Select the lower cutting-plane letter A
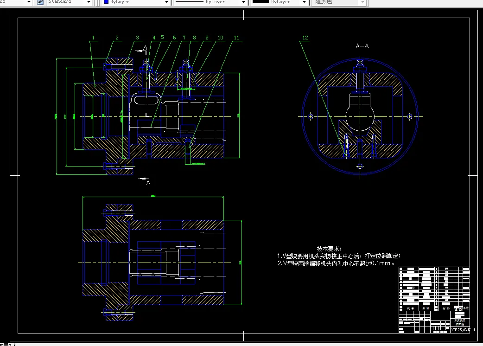 [x=148, y=183]
